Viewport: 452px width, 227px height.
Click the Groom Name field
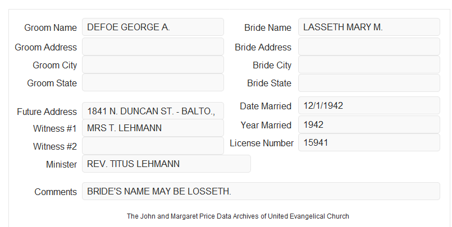(x=153, y=27)
